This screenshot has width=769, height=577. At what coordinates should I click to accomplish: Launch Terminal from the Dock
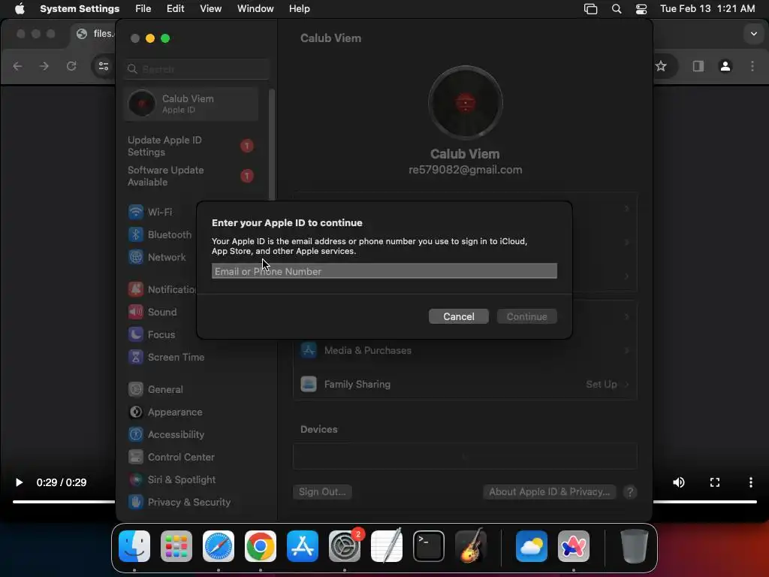pyautogui.click(x=429, y=546)
